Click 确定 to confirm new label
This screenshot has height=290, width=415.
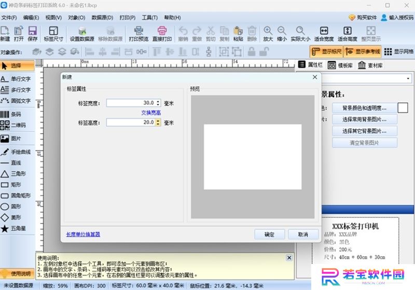[269, 234]
